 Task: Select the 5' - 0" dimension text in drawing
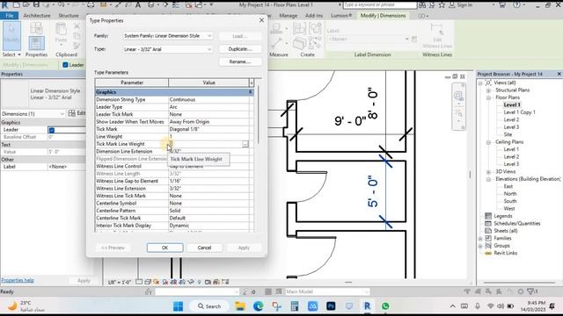point(373,191)
